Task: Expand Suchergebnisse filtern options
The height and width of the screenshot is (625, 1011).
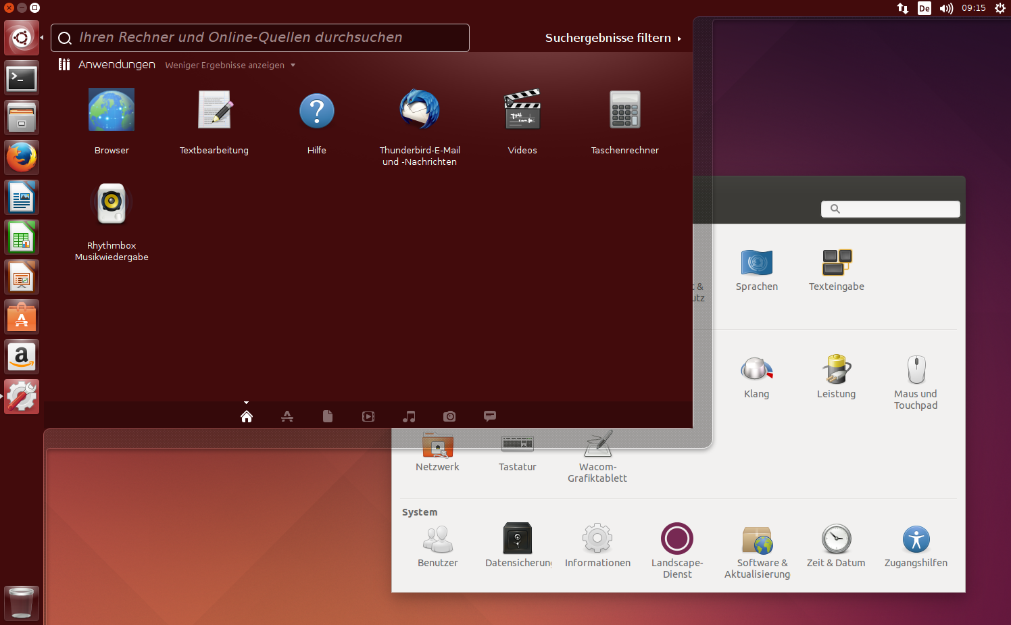Action: click(x=613, y=38)
